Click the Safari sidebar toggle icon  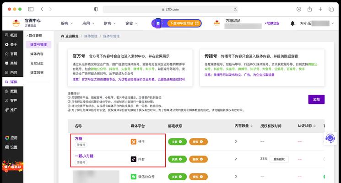[x=31, y=9]
